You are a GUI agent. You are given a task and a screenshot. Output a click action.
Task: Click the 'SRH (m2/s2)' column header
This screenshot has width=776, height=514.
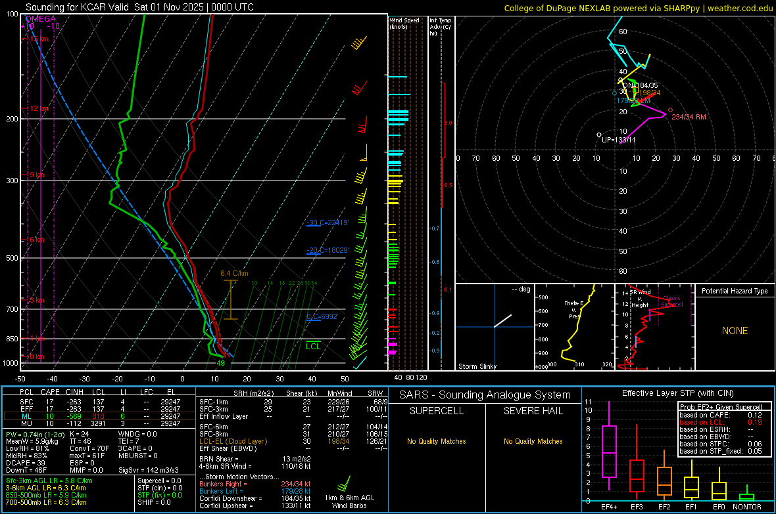click(253, 393)
